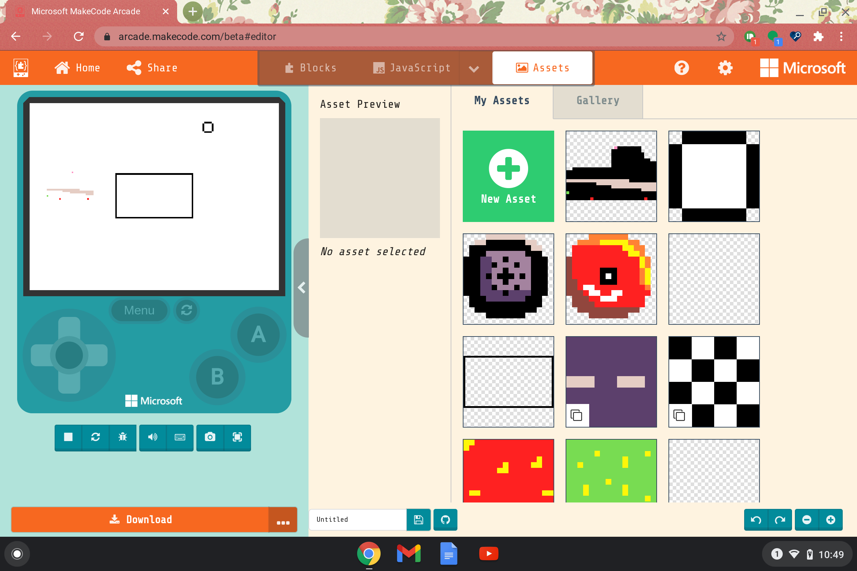The height and width of the screenshot is (571, 857).
Task: Go to Home
Action: [x=77, y=68]
